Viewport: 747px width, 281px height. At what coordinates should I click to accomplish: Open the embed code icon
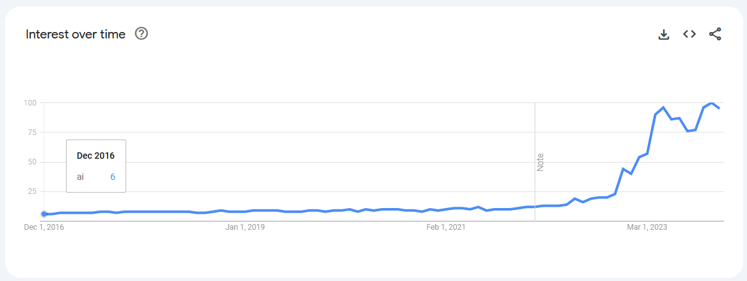689,34
